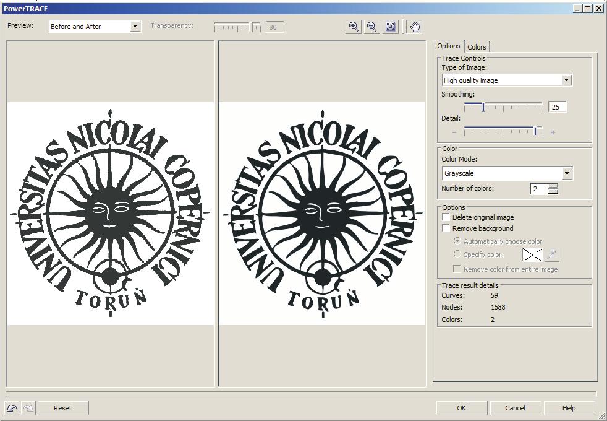The height and width of the screenshot is (421, 607).
Task: Open Help for PowerTRACE
Action: pyautogui.click(x=569, y=408)
